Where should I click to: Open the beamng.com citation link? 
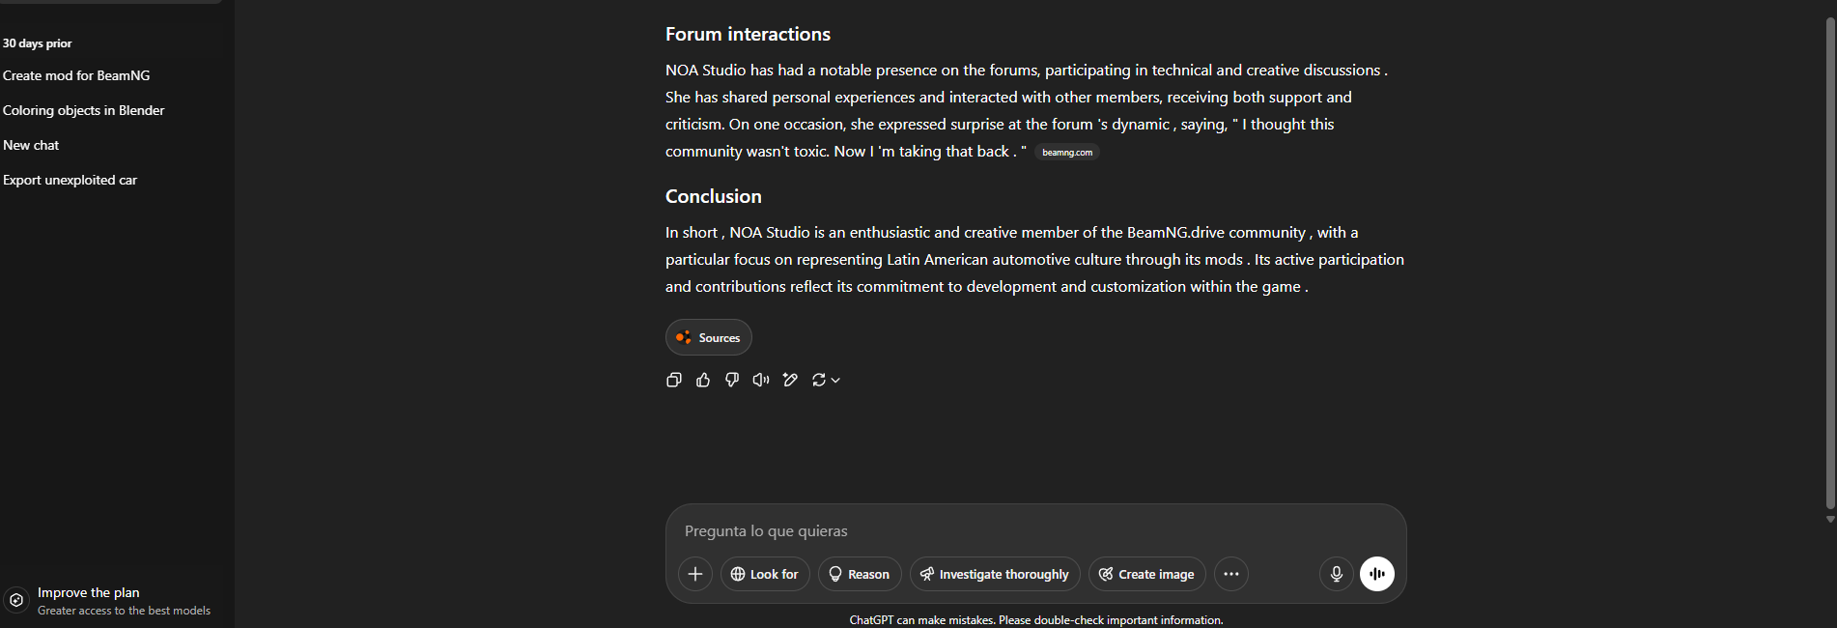pyautogui.click(x=1067, y=152)
